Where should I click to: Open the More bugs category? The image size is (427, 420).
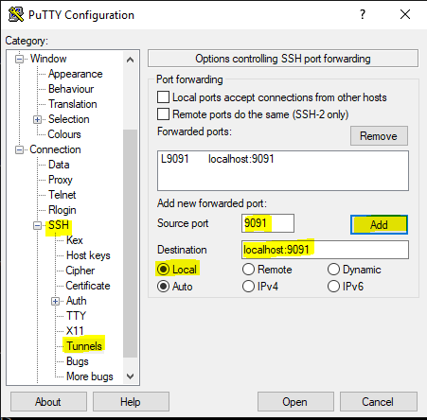tap(90, 376)
